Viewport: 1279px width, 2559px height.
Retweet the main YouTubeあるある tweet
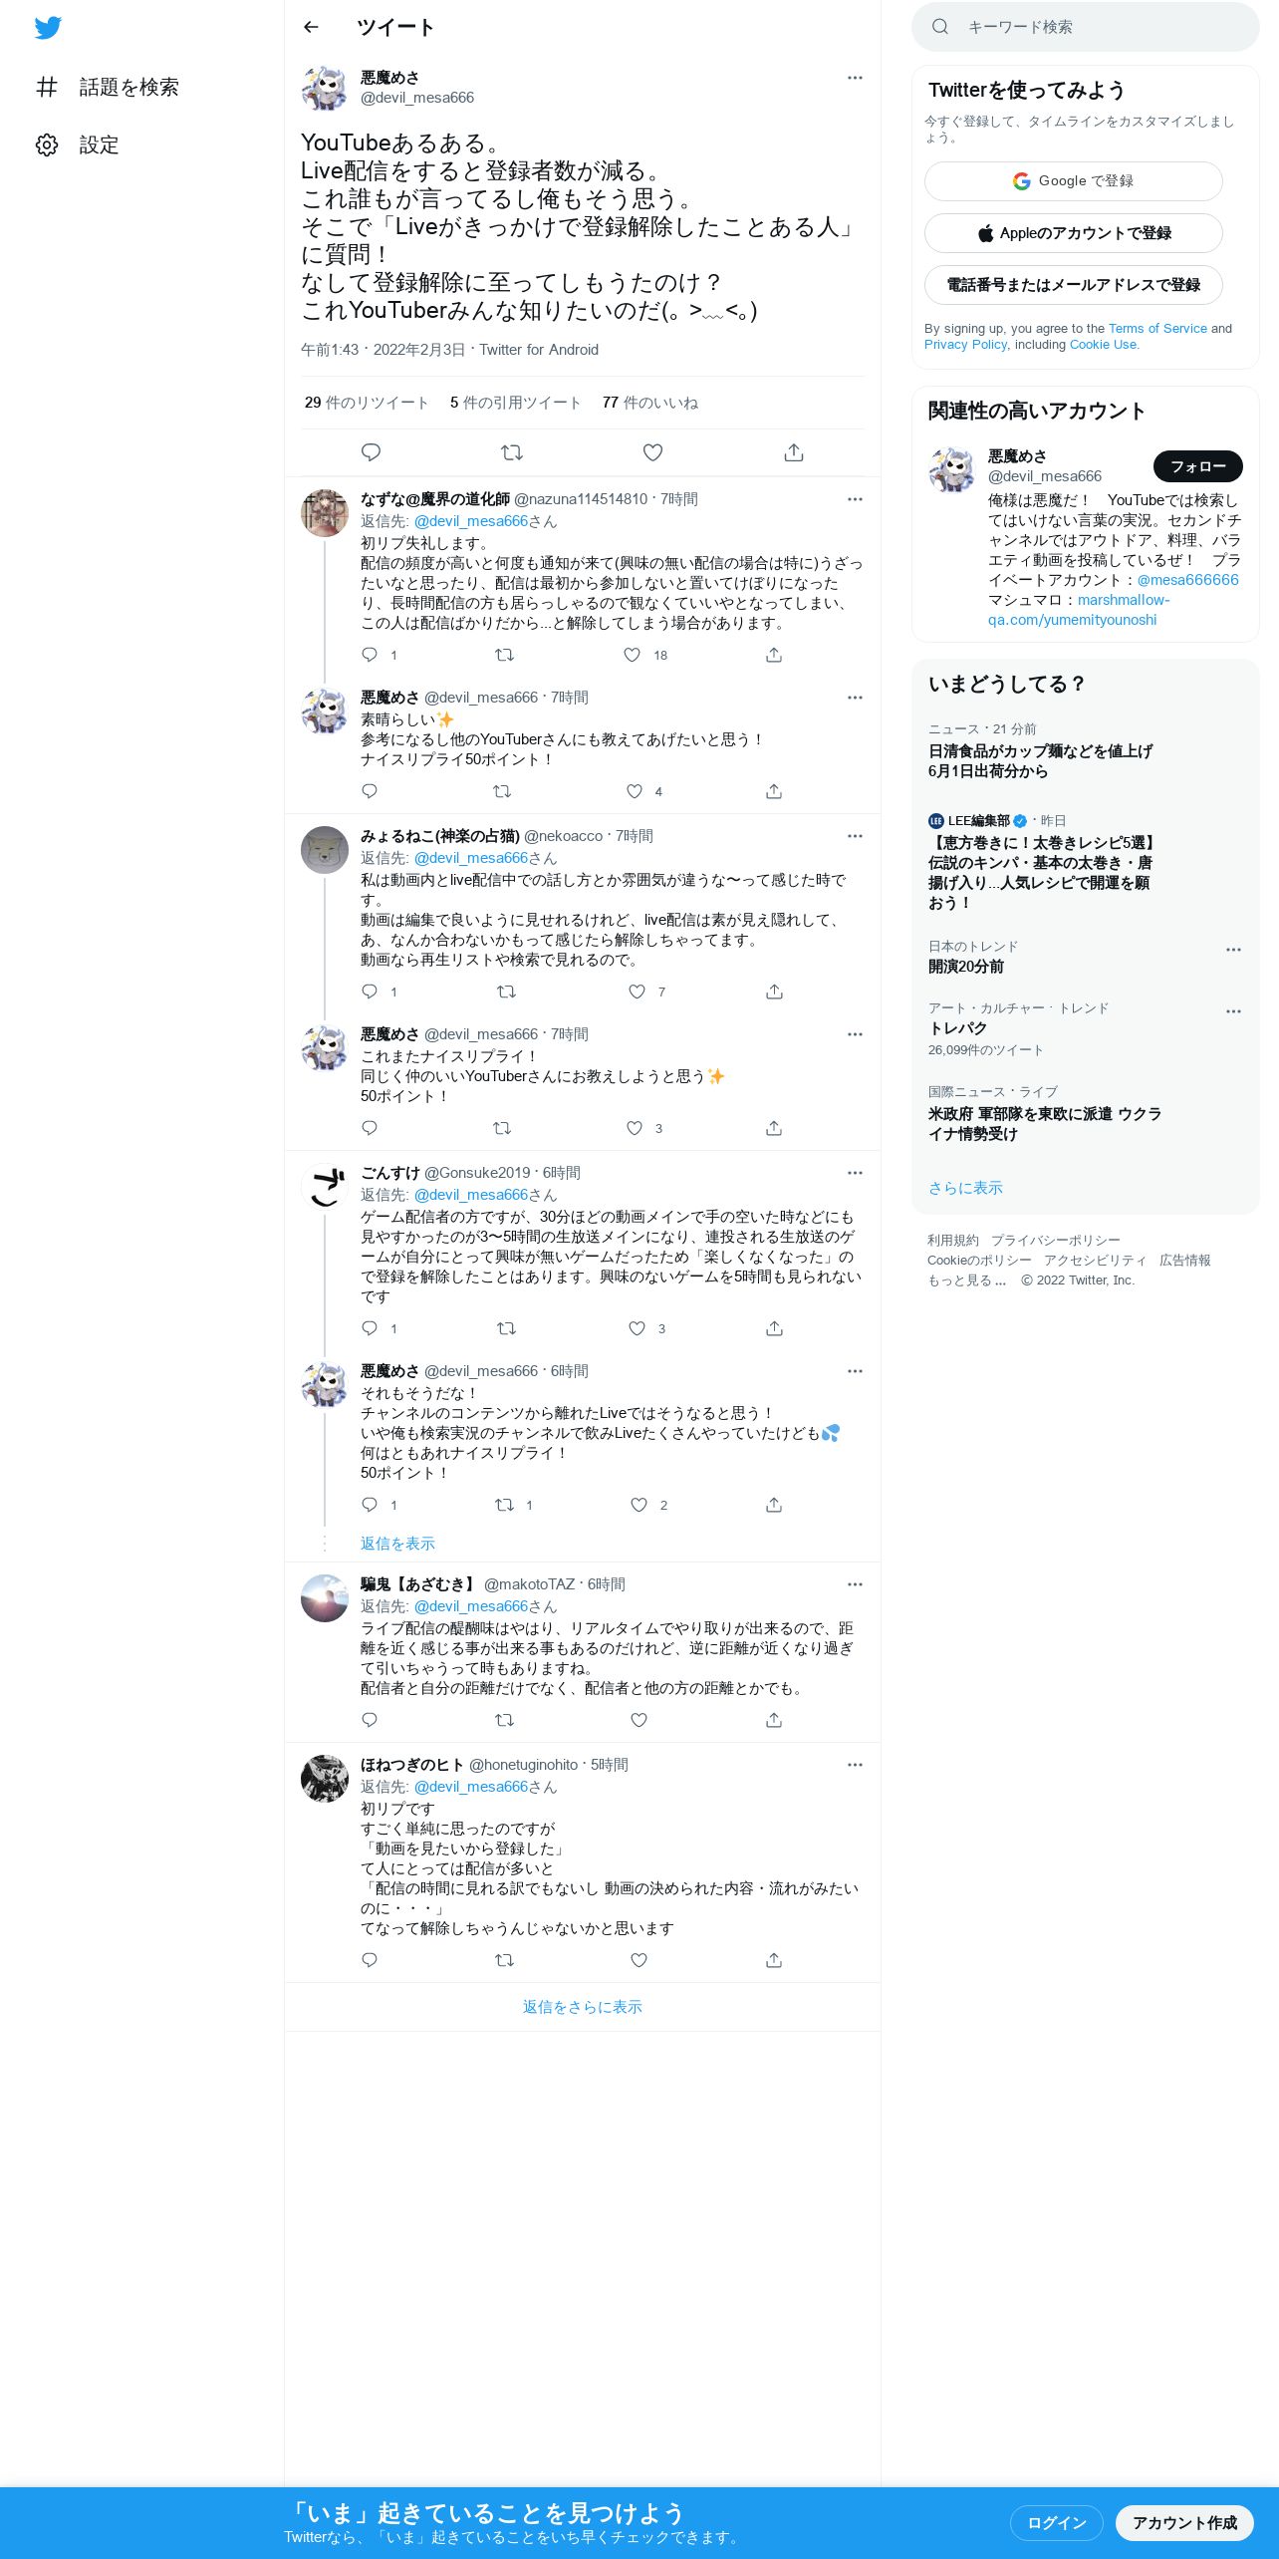coord(512,452)
